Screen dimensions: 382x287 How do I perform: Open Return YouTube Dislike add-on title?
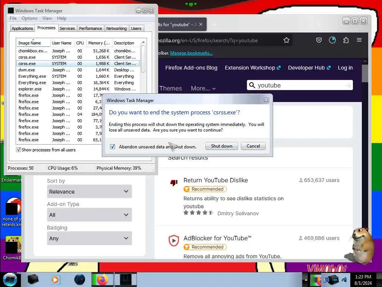click(x=216, y=180)
